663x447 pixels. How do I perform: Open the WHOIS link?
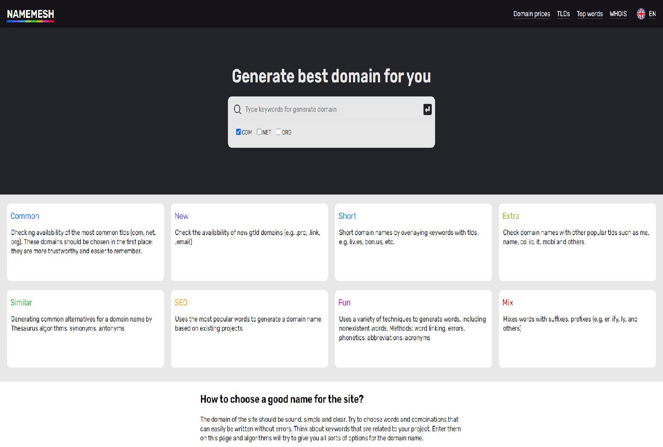(x=618, y=14)
